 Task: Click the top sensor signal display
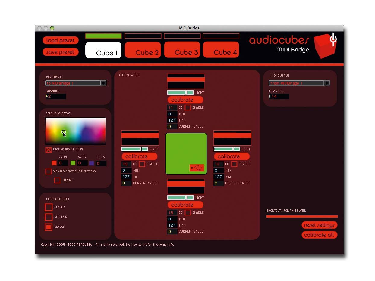186,81
